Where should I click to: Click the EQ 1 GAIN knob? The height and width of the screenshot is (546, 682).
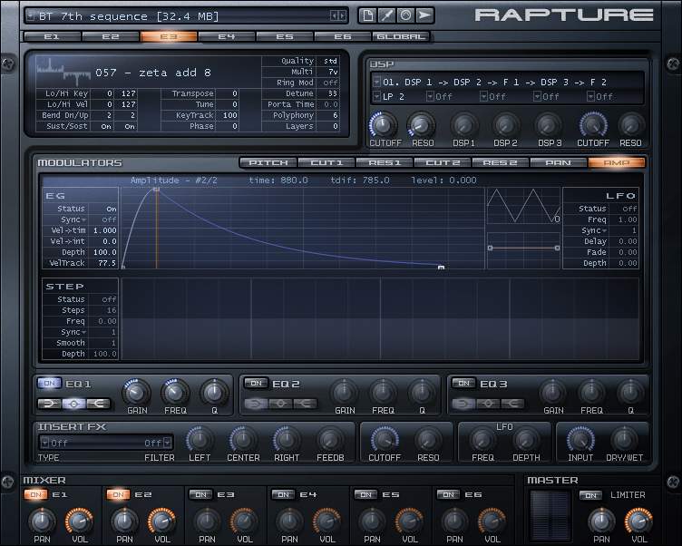click(x=137, y=392)
